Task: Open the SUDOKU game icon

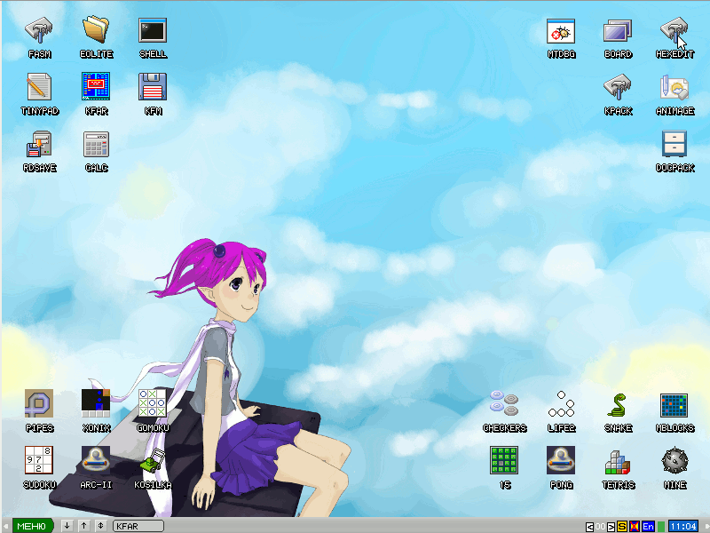Action: tap(39, 463)
